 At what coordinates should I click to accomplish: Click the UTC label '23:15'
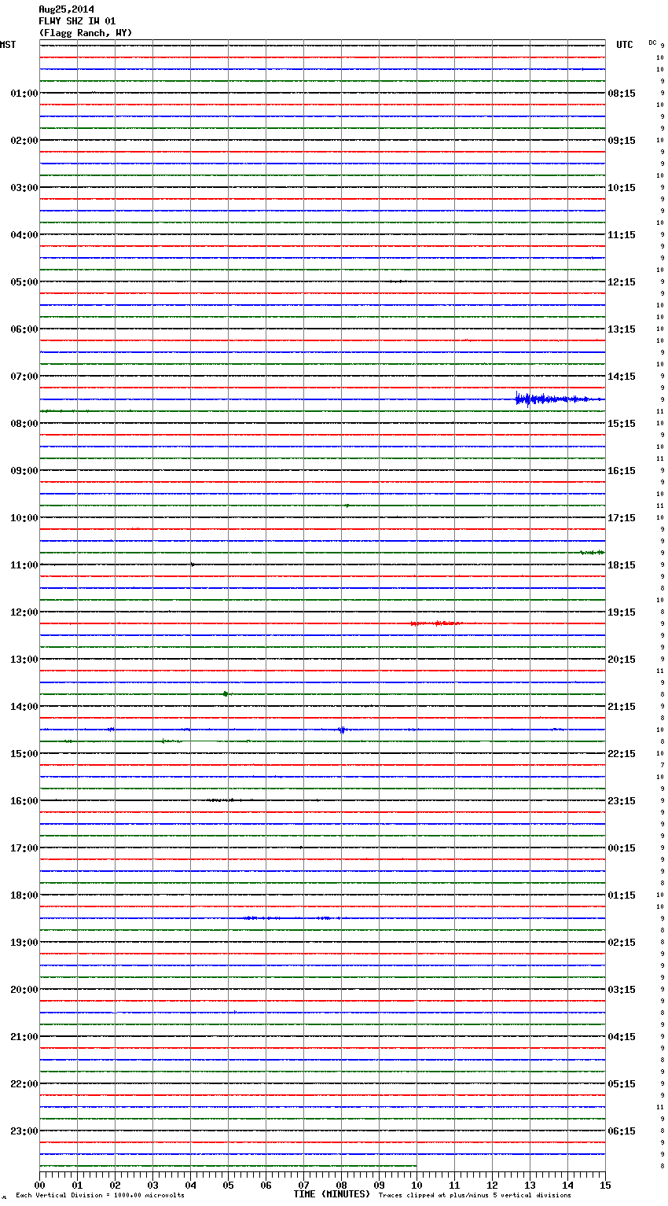622,801
